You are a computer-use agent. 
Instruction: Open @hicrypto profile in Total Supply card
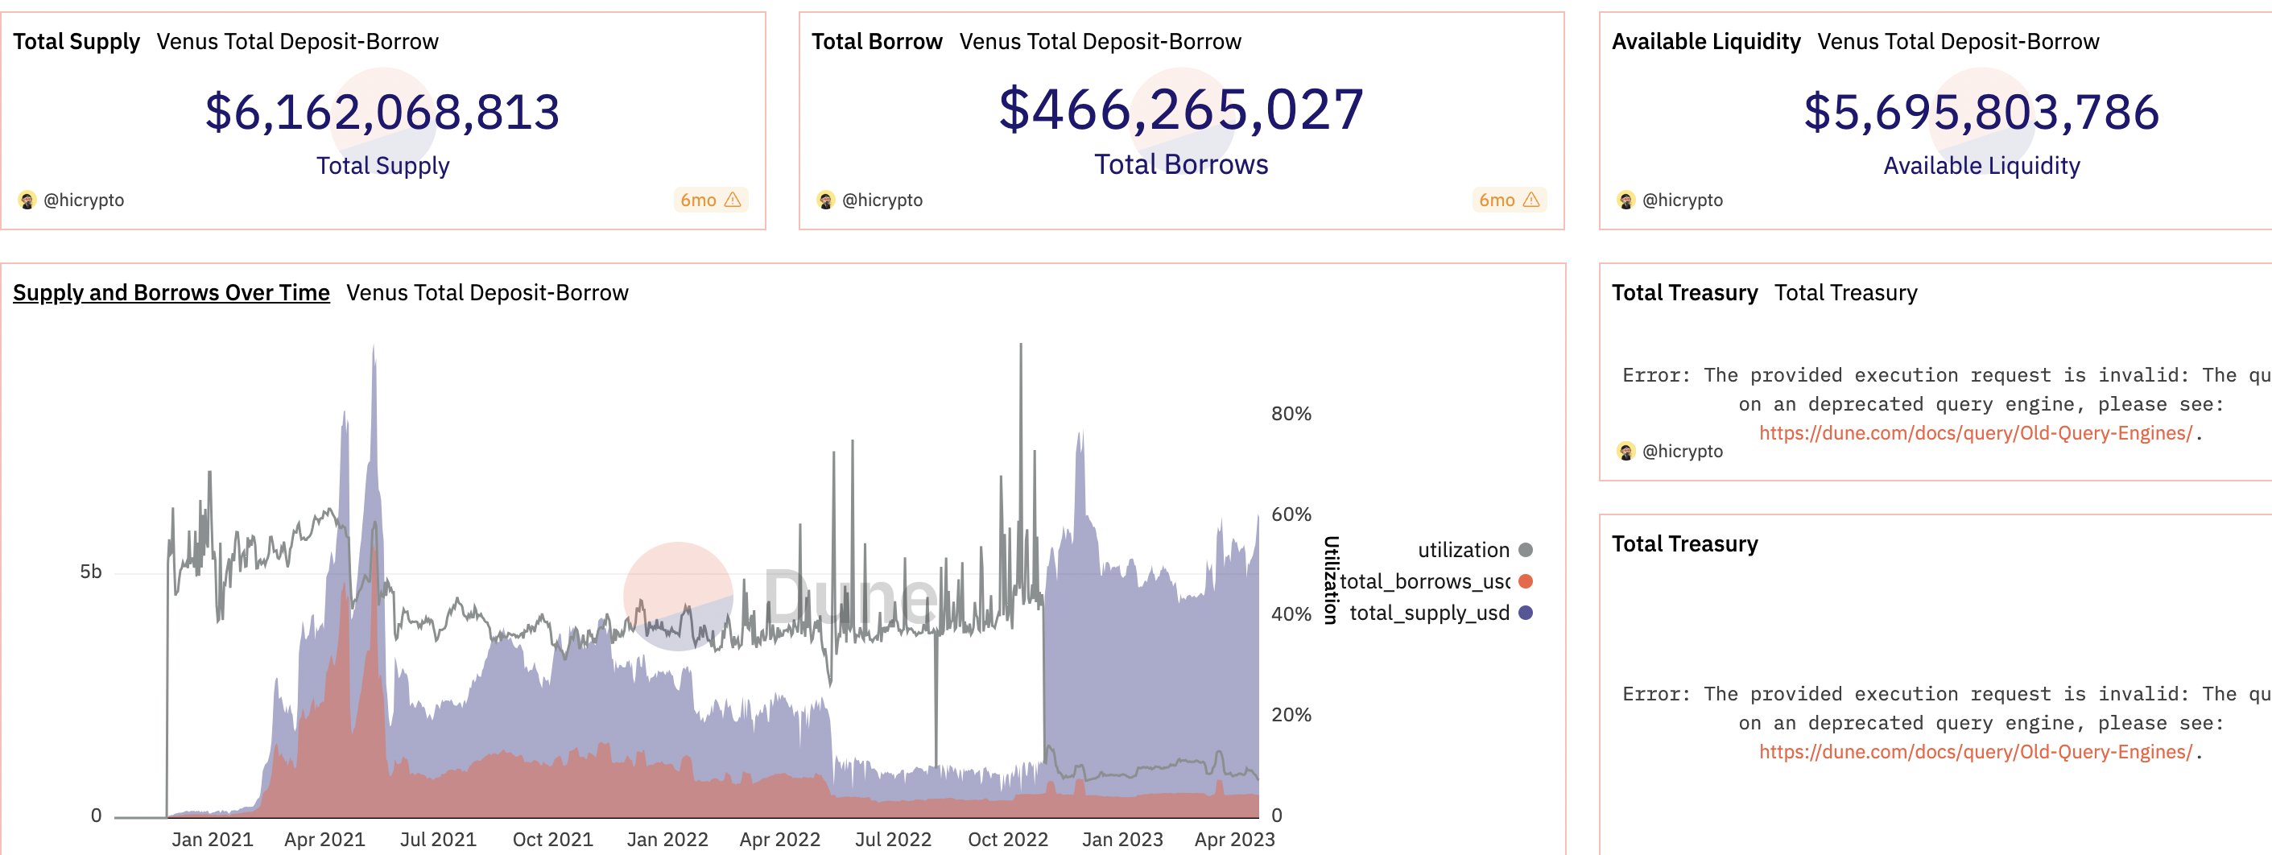(84, 200)
